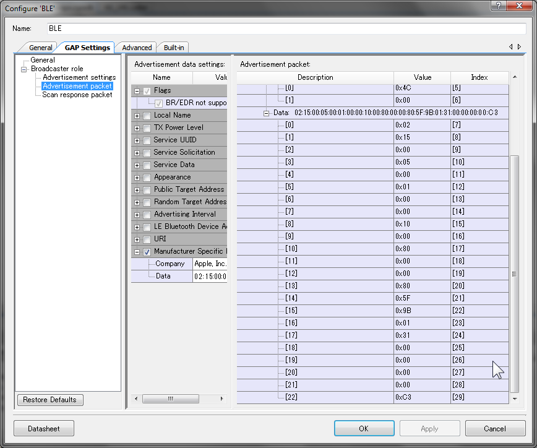Viewport: 537px width, 448px height.
Task: Toggle BR/EDR not supported checkbox
Action: point(159,103)
